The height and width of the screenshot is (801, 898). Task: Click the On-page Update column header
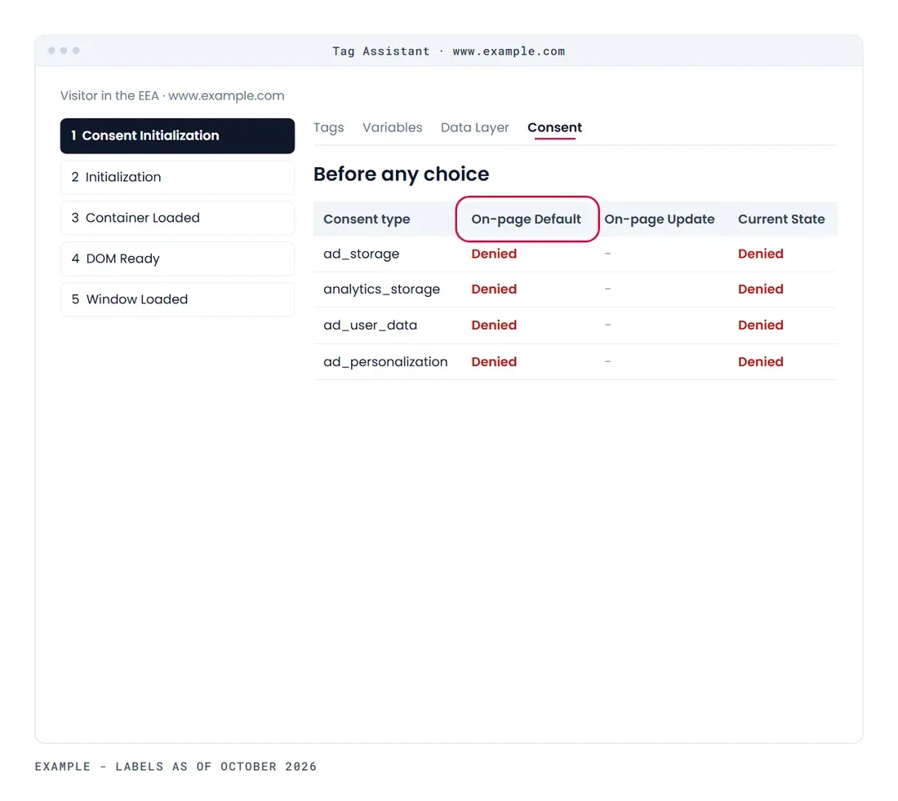659,219
